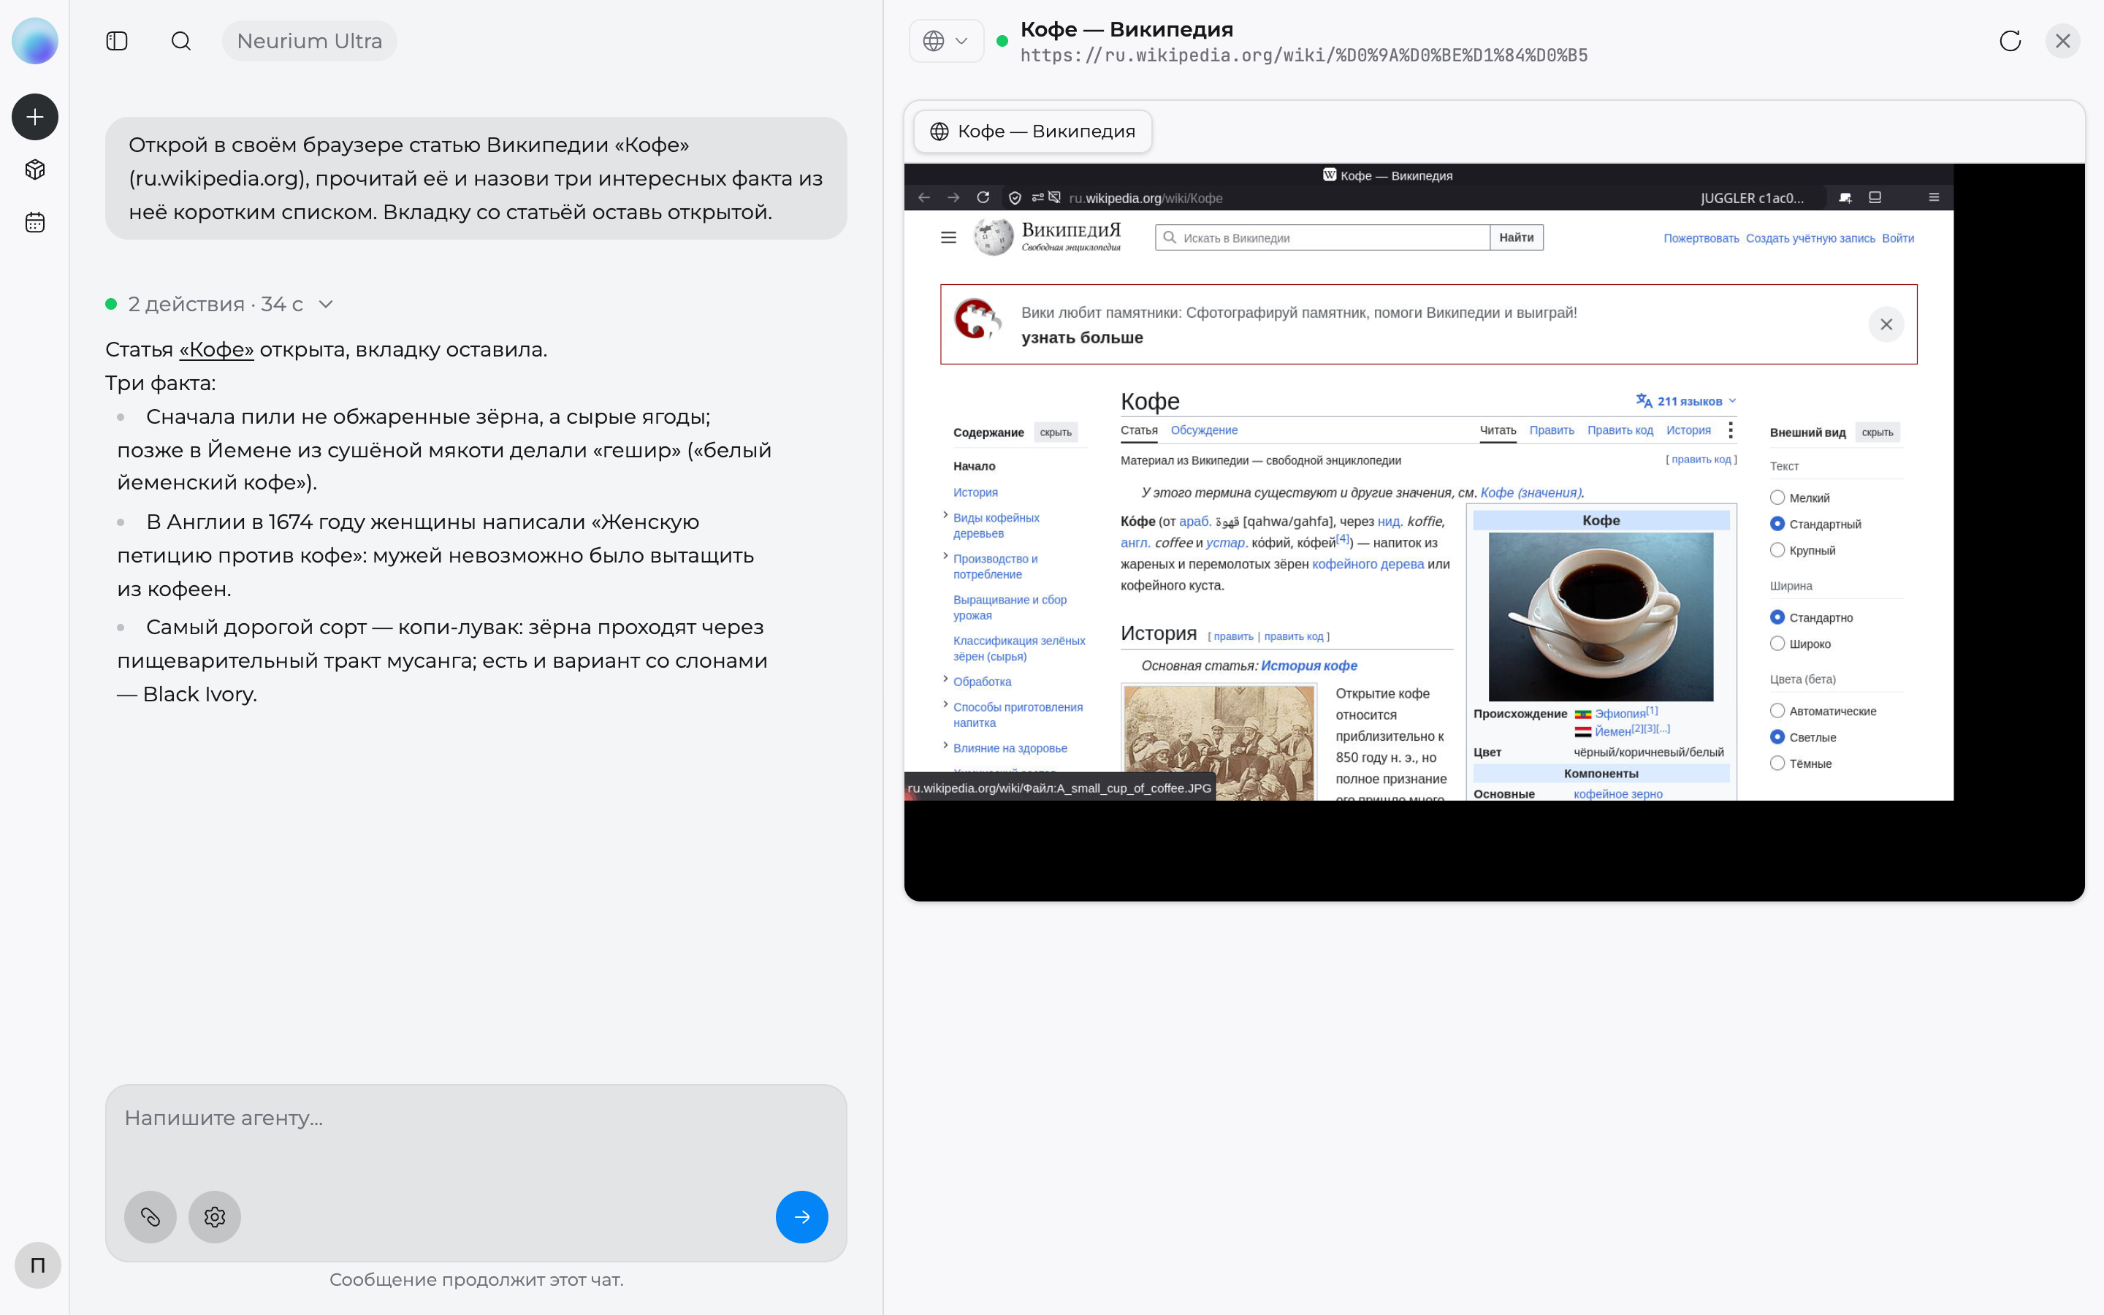Click the gradient orb app logo
The width and height of the screenshot is (2104, 1315).
click(x=35, y=41)
